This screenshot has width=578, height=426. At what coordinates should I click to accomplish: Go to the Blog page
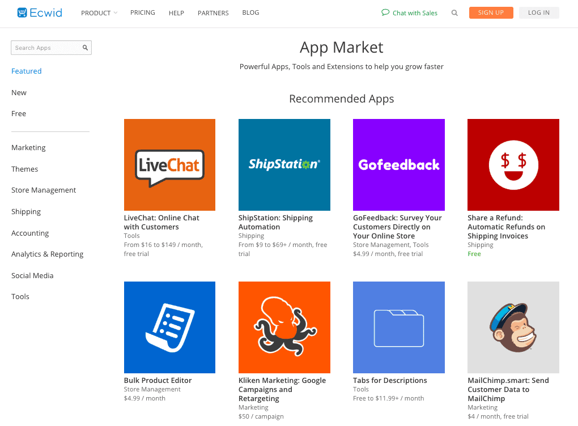tap(250, 12)
